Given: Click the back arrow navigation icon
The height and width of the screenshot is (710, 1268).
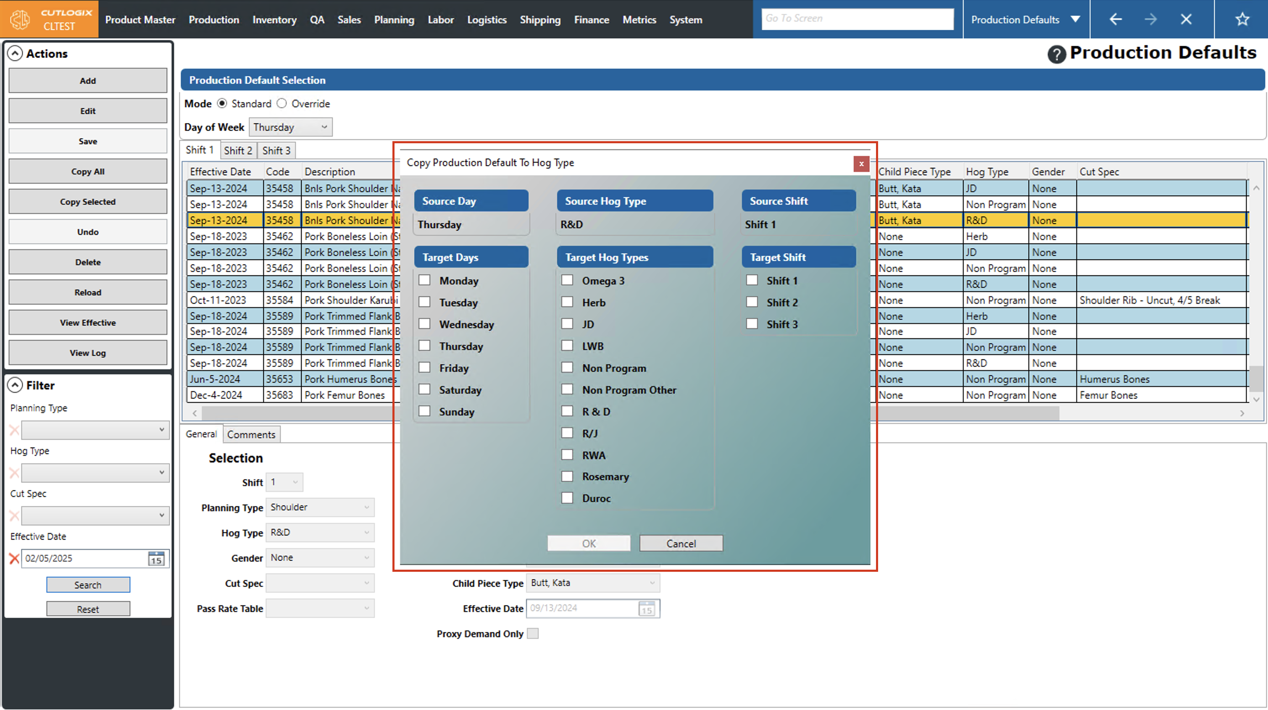Looking at the screenshot, I should 1115,19.
